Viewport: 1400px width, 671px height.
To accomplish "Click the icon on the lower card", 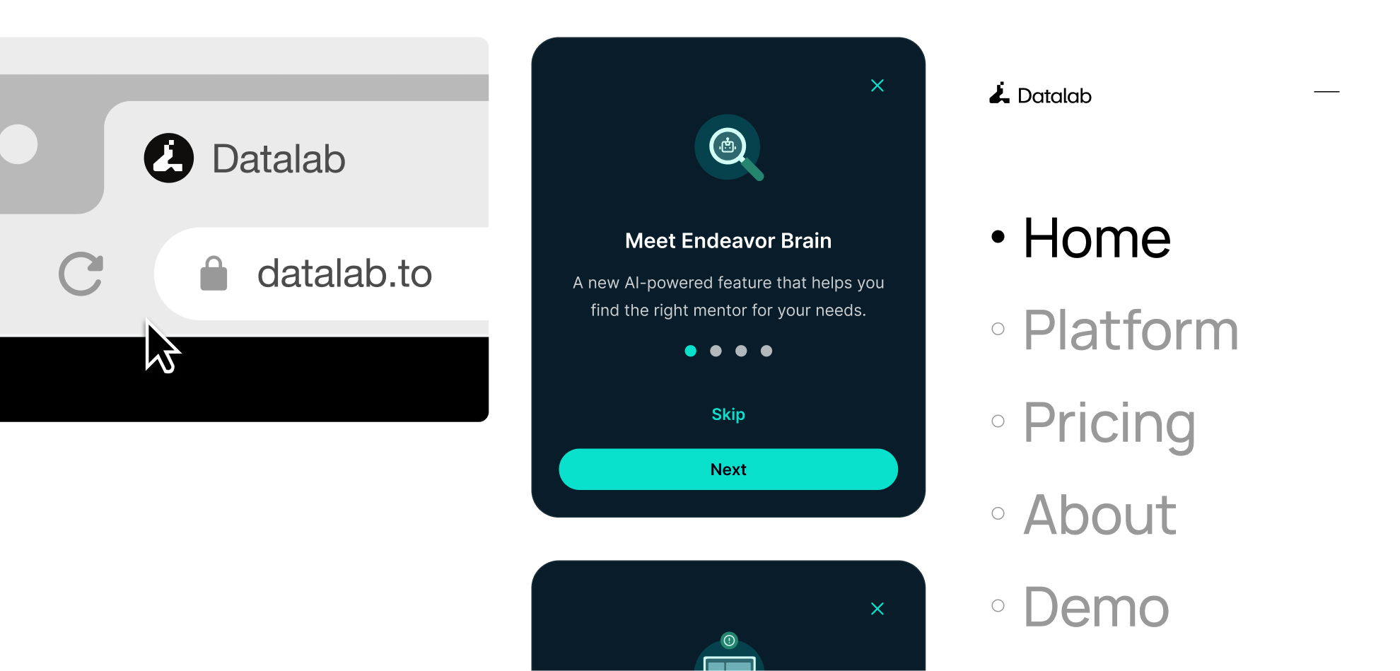I will click(729, 651).
